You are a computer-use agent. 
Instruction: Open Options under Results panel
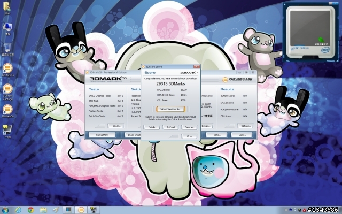coord(245,126)
